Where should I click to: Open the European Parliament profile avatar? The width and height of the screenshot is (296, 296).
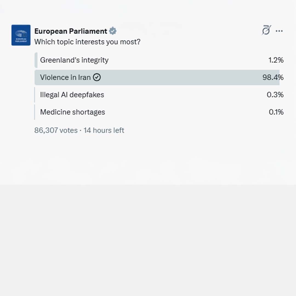tap(21, 35)
